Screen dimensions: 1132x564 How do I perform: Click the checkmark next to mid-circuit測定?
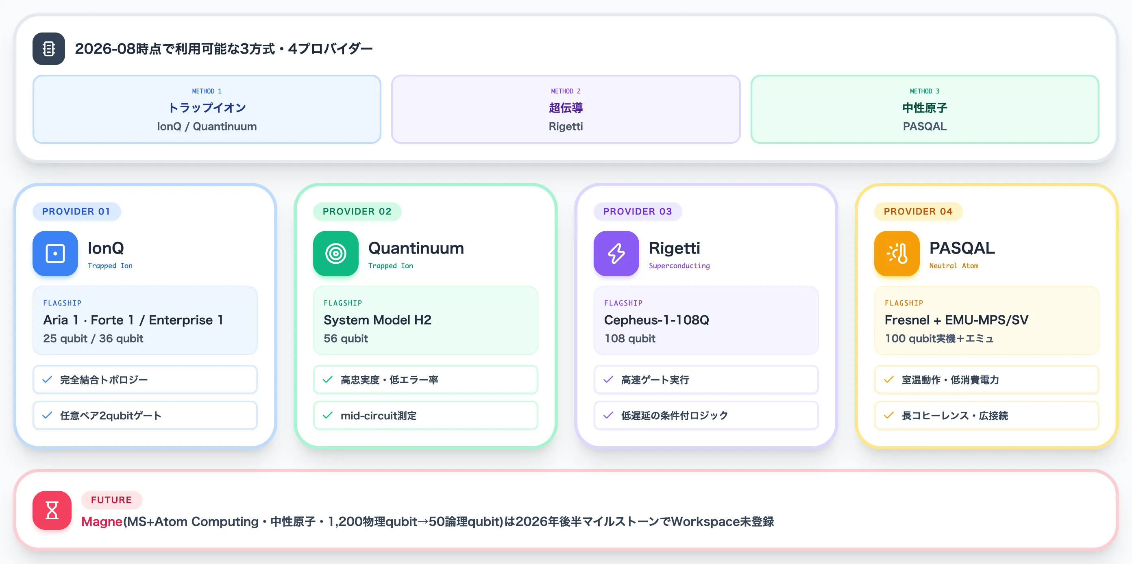coord(327,416)
